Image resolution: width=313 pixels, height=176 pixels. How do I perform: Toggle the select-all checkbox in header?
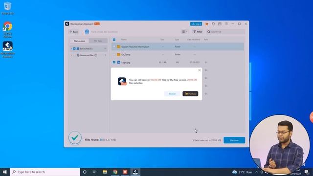tap(114, 40)
